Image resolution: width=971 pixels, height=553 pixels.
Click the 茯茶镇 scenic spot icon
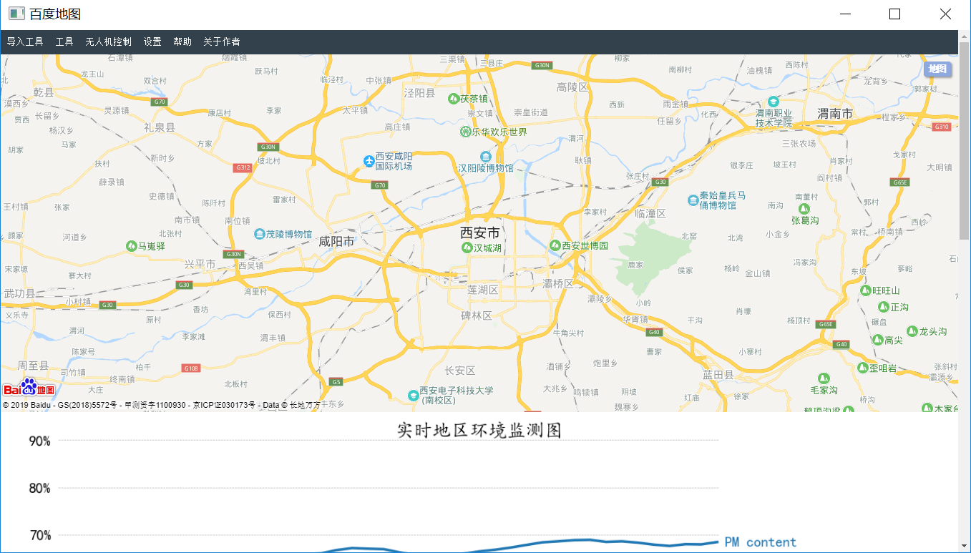click(453, 99)
